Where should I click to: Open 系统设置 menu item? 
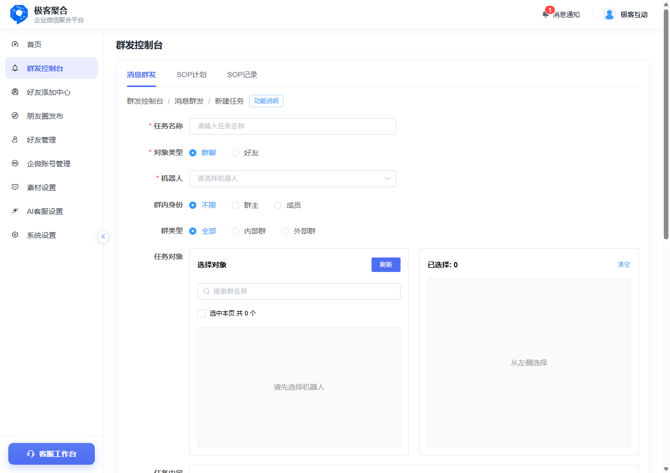pyautogui.click(x=52, y=235)
